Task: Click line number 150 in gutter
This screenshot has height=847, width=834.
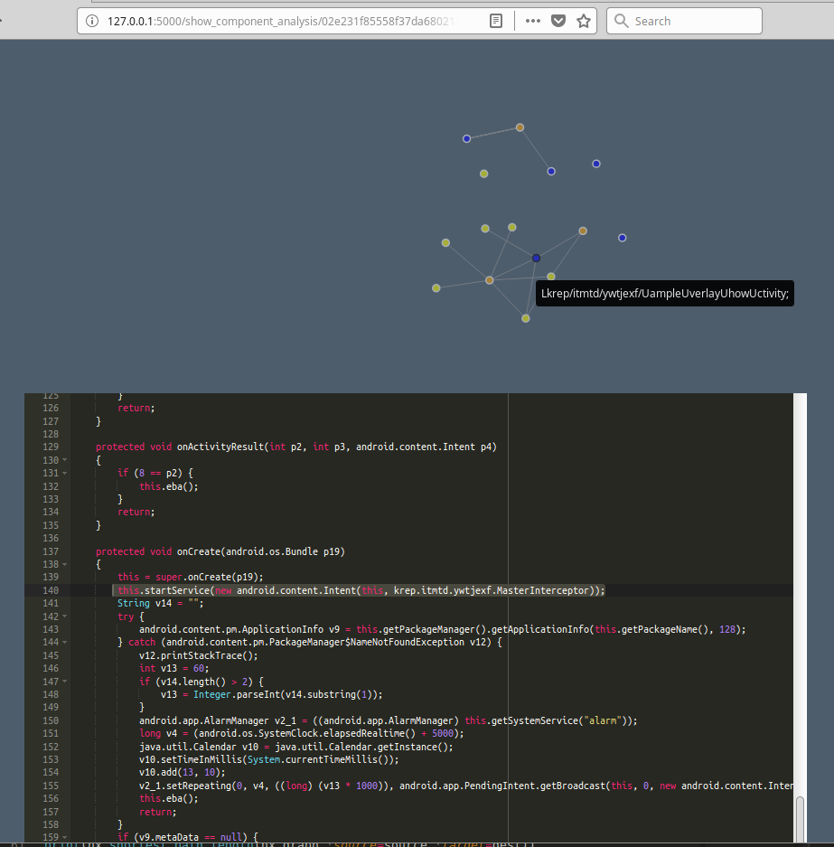Action: click(x=51, y=720)
